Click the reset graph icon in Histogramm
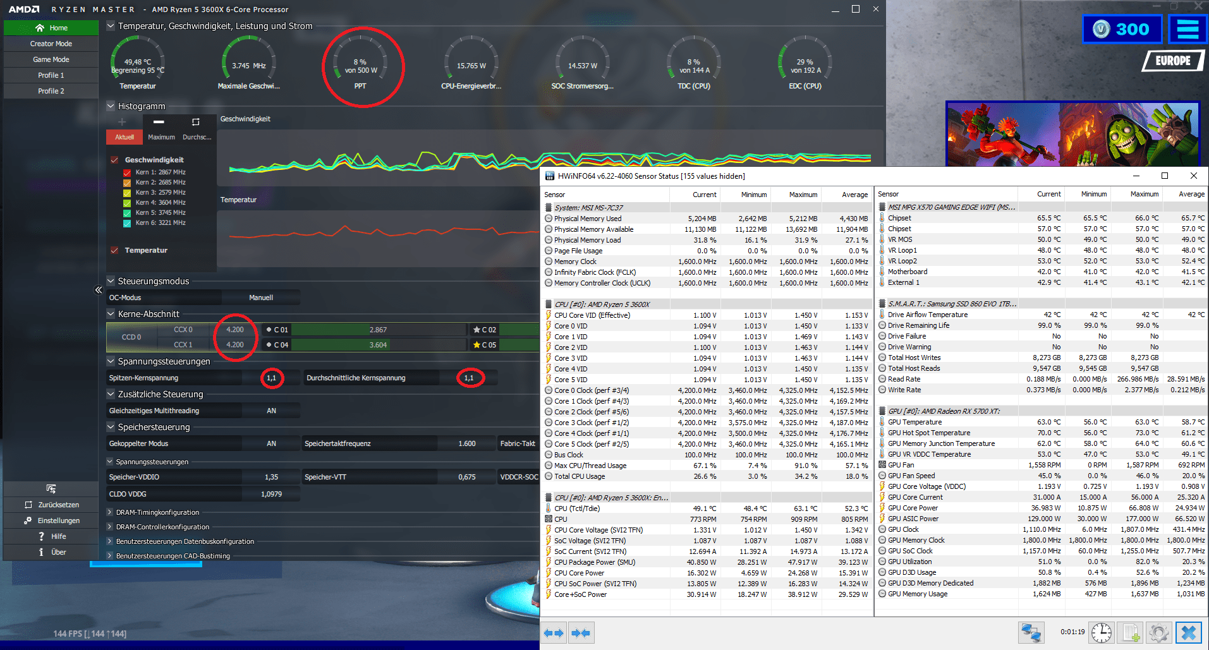The width and height of the screenshot is (1209, 650). [195, 122]
